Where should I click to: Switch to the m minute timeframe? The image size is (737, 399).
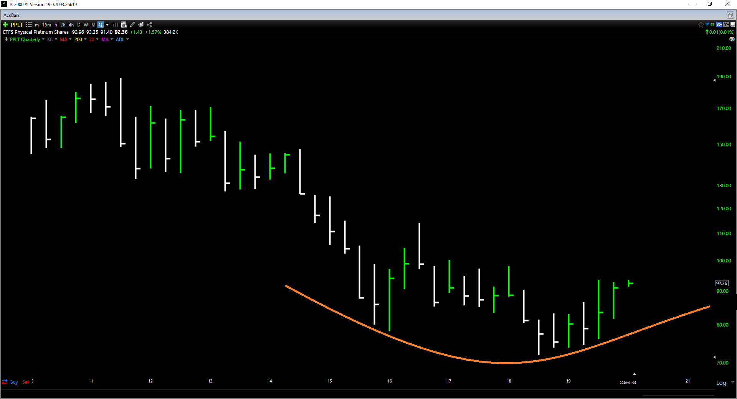click(x=37, y=25)
